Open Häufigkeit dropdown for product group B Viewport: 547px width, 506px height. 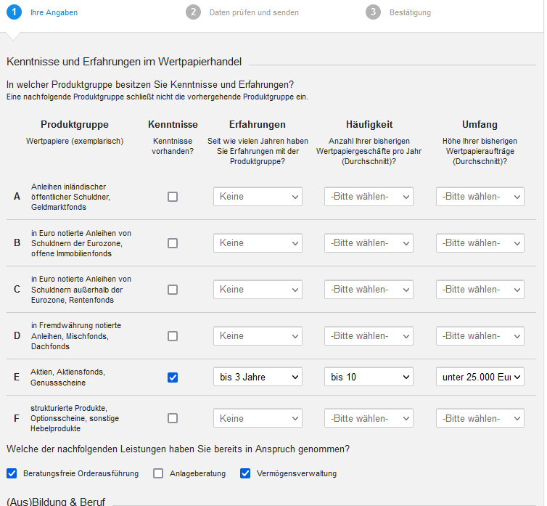[x=369, y=243]
